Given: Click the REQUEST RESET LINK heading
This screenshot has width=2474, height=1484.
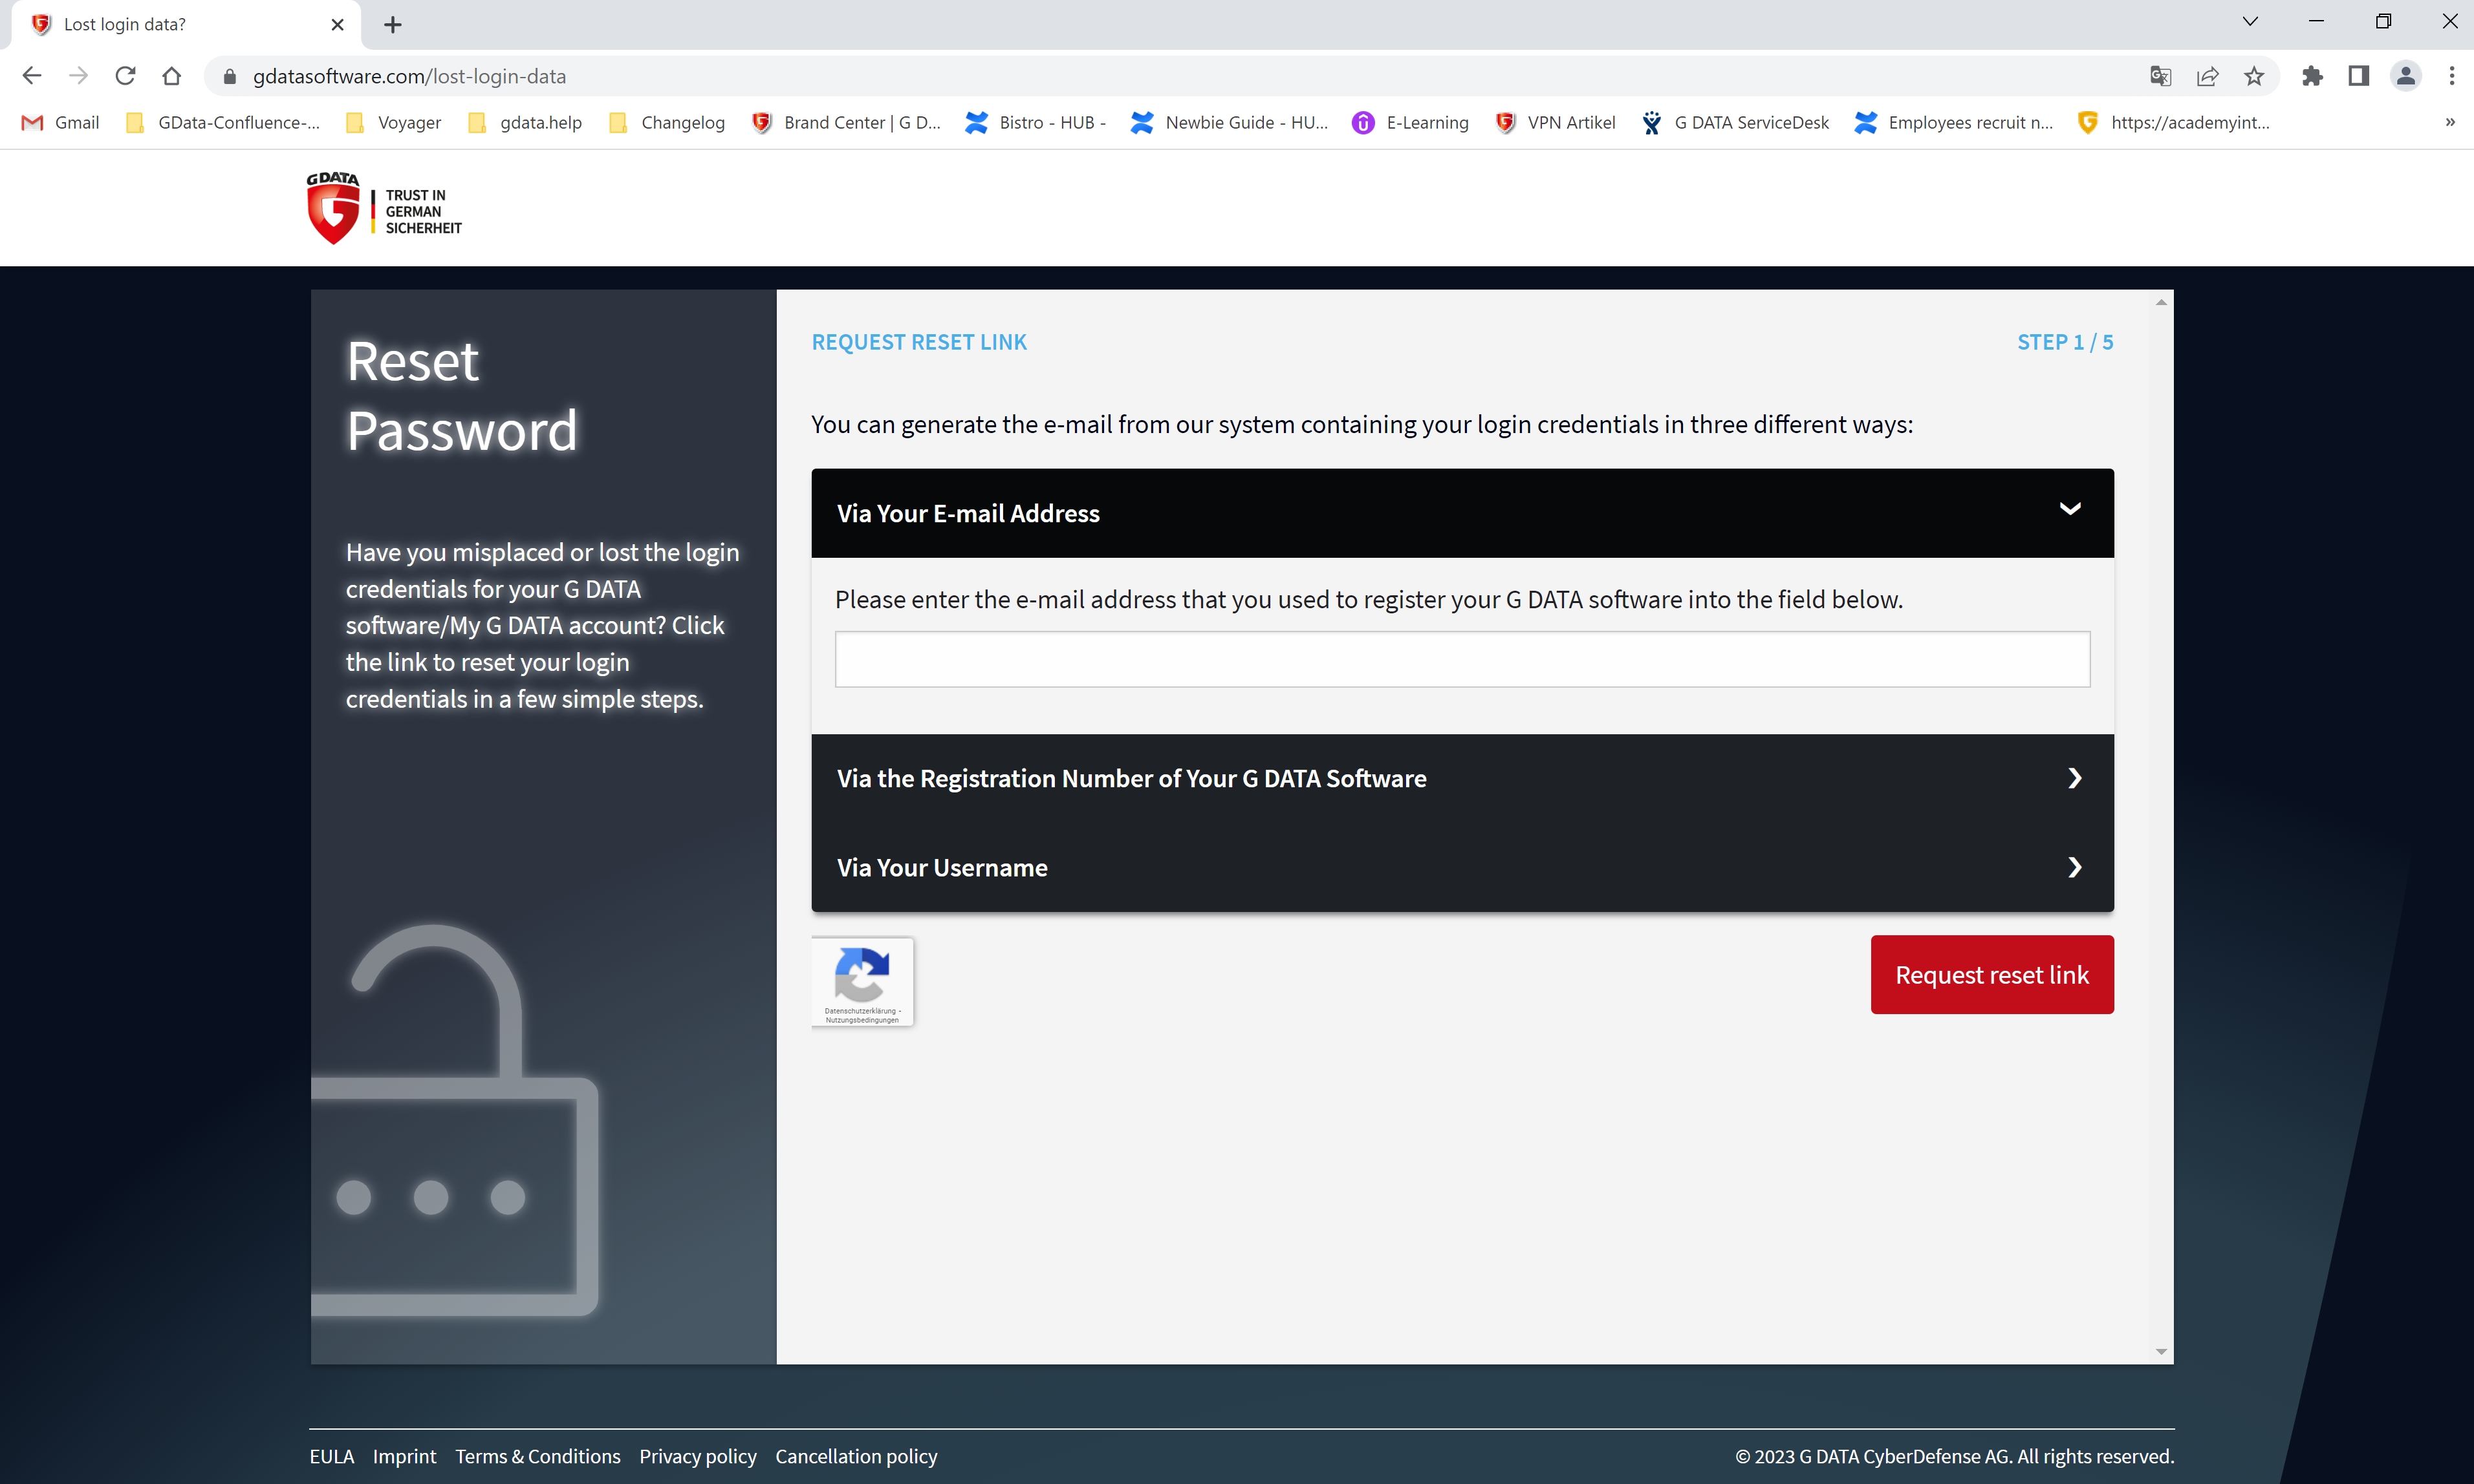Looking at the screenshot, I should point(918,342).
